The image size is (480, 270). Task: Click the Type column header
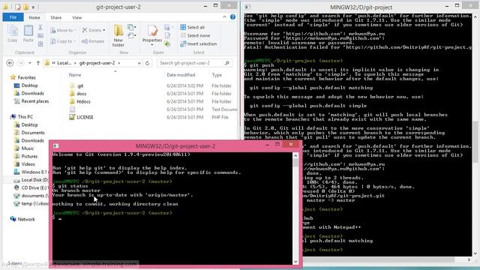pos(217,75)
